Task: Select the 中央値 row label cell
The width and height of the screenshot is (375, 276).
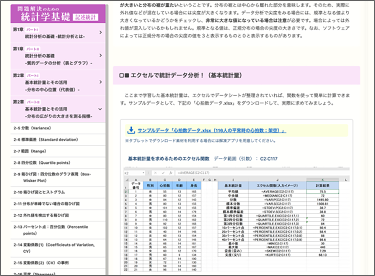Action: [233, 196]
